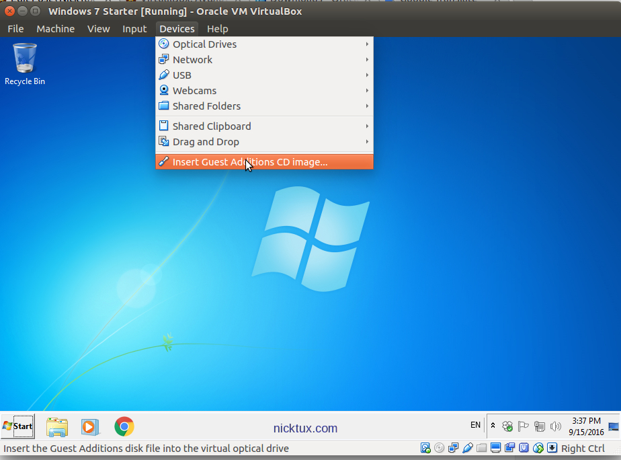621x460 pixels.
Task: Click the USB devices status bar icon
Action: tap(467, 449)
